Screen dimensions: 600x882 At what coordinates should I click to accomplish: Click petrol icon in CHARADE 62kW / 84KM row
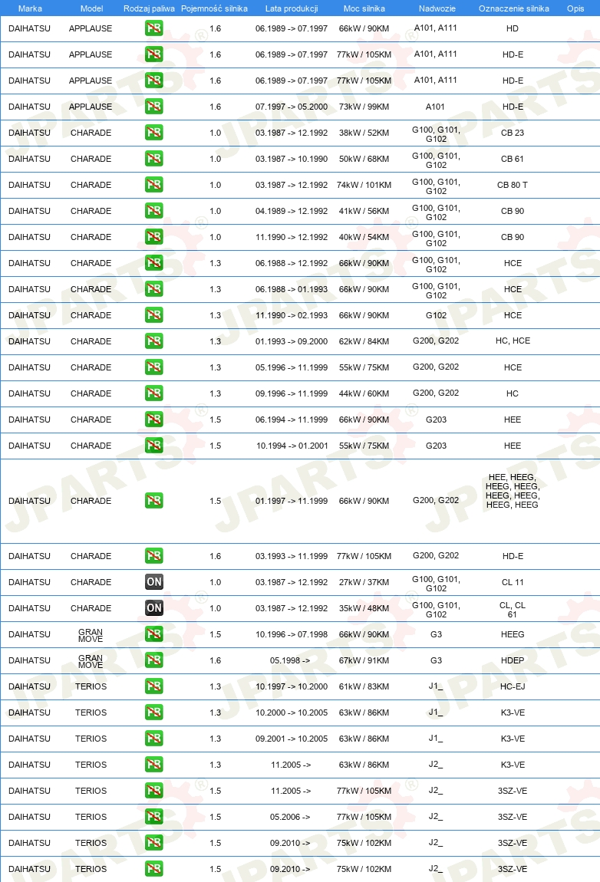coord(153,341)
